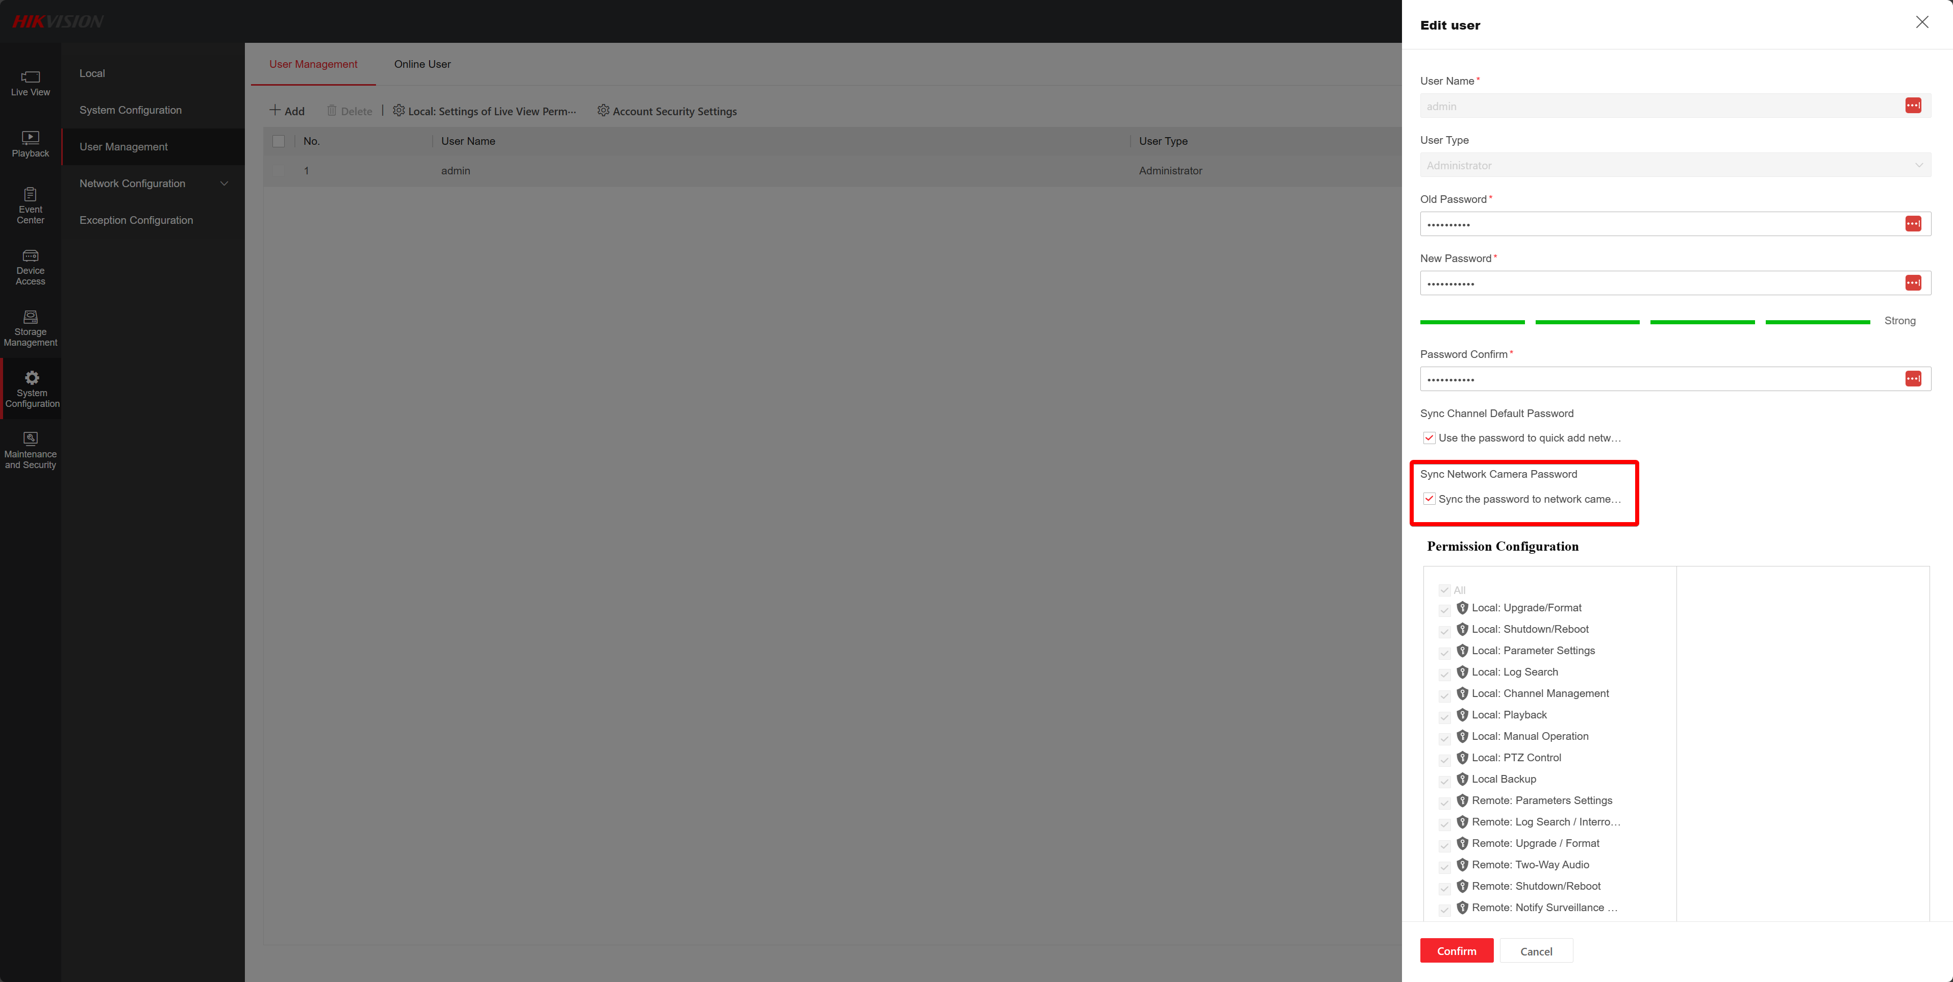1953x982 pixels.
Task: Open the Event Center
Action: (x=30, y=204)
